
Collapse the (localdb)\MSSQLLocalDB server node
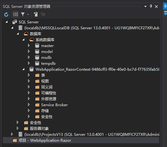[12, 28]
